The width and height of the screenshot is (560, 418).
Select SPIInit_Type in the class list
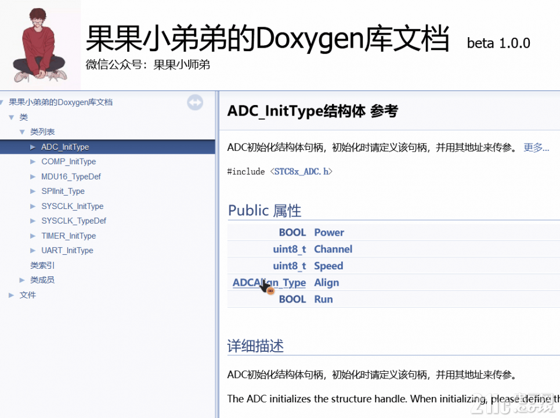click(63, 191)
